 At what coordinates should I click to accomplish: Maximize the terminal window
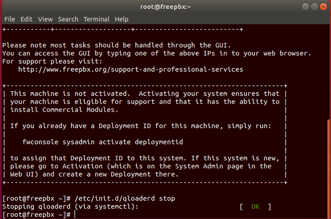[x=313, y=7]
